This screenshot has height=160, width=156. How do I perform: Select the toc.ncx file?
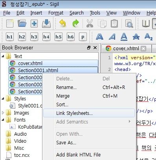point(18,155)
